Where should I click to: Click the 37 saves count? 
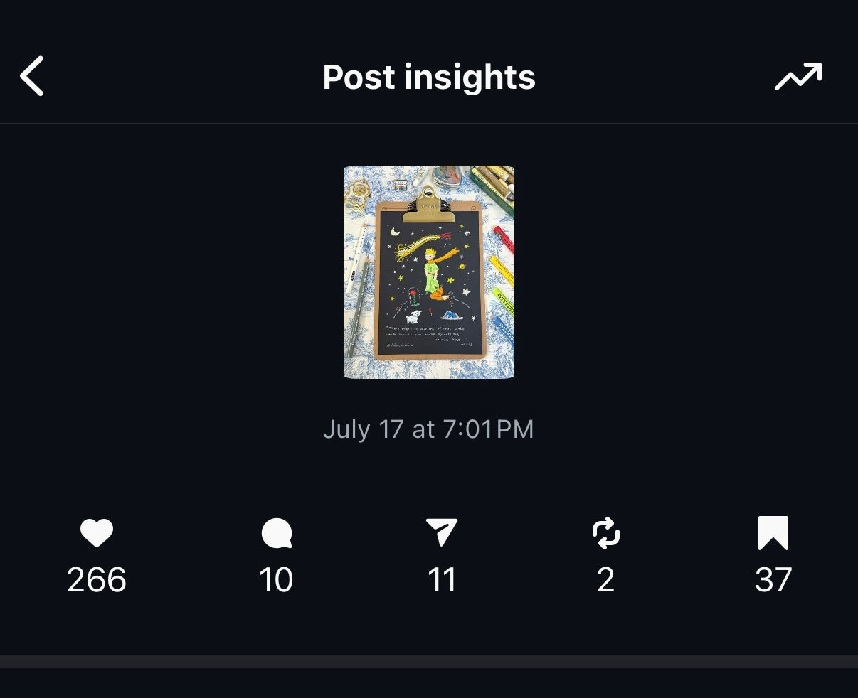[x=773, y=580]
